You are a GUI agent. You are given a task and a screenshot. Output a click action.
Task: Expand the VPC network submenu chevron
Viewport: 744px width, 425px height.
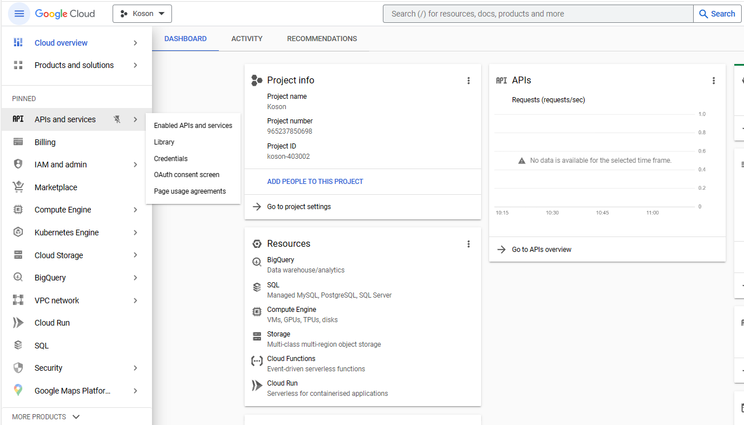pyautogui.click(x=135, y=300)
